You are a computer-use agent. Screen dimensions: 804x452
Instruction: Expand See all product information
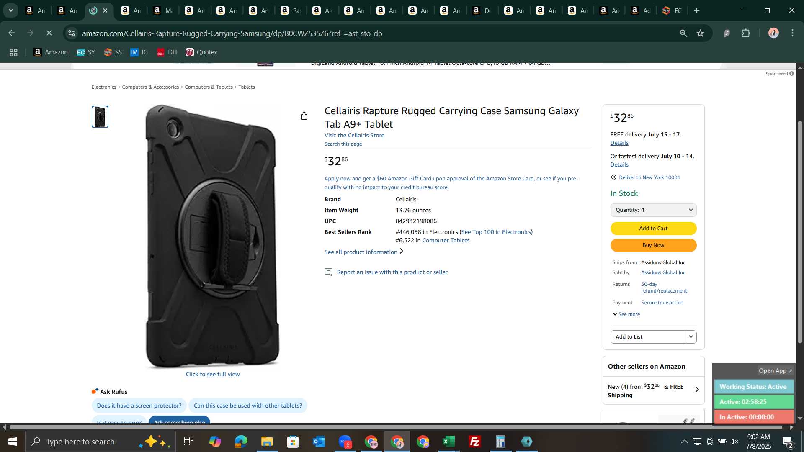tap(364, 252)
